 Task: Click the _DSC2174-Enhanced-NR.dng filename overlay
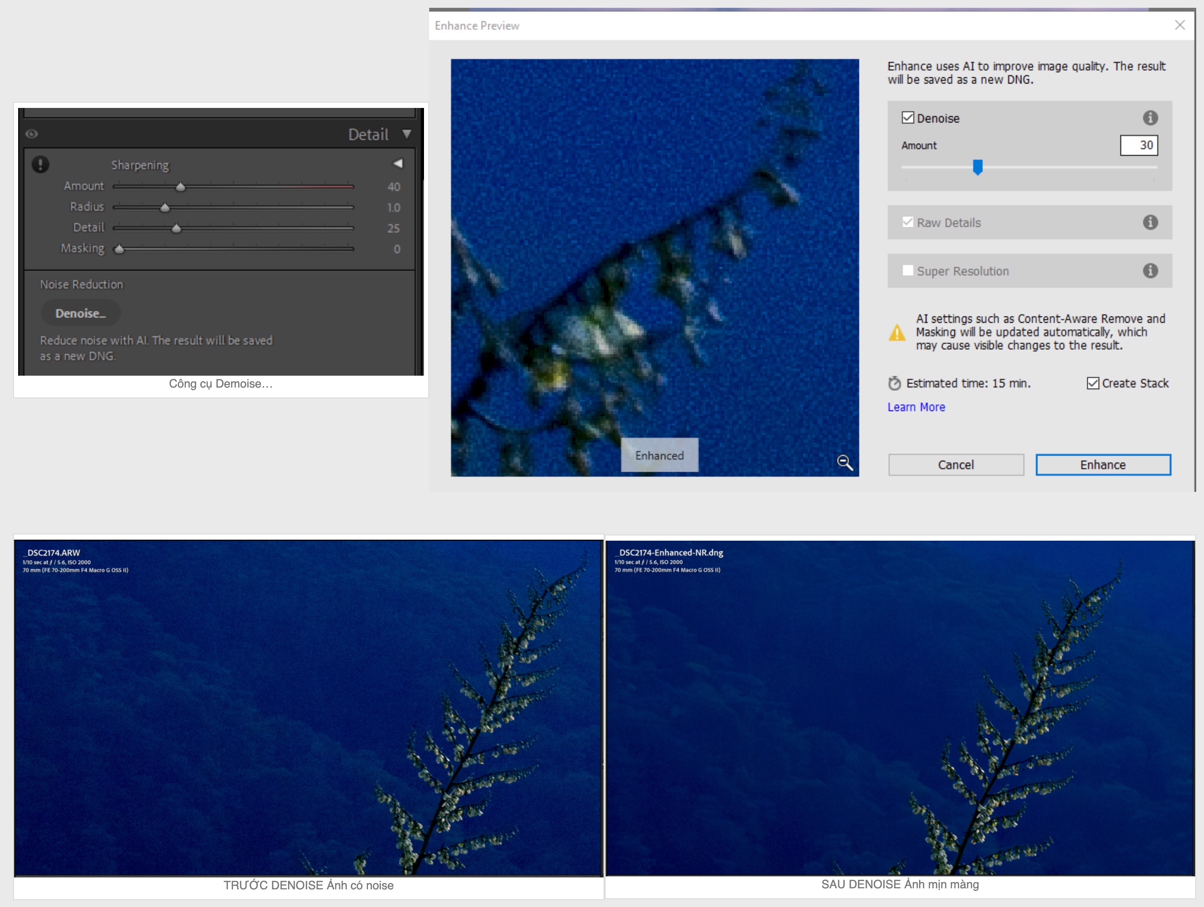[669, 552]
